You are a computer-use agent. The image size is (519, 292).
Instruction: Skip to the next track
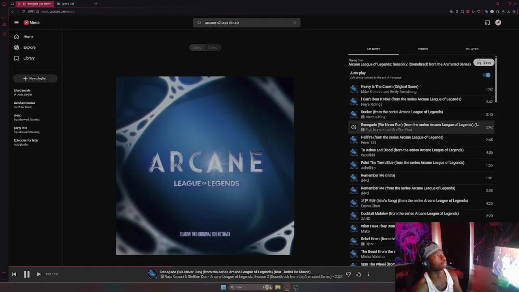point(39,275)
